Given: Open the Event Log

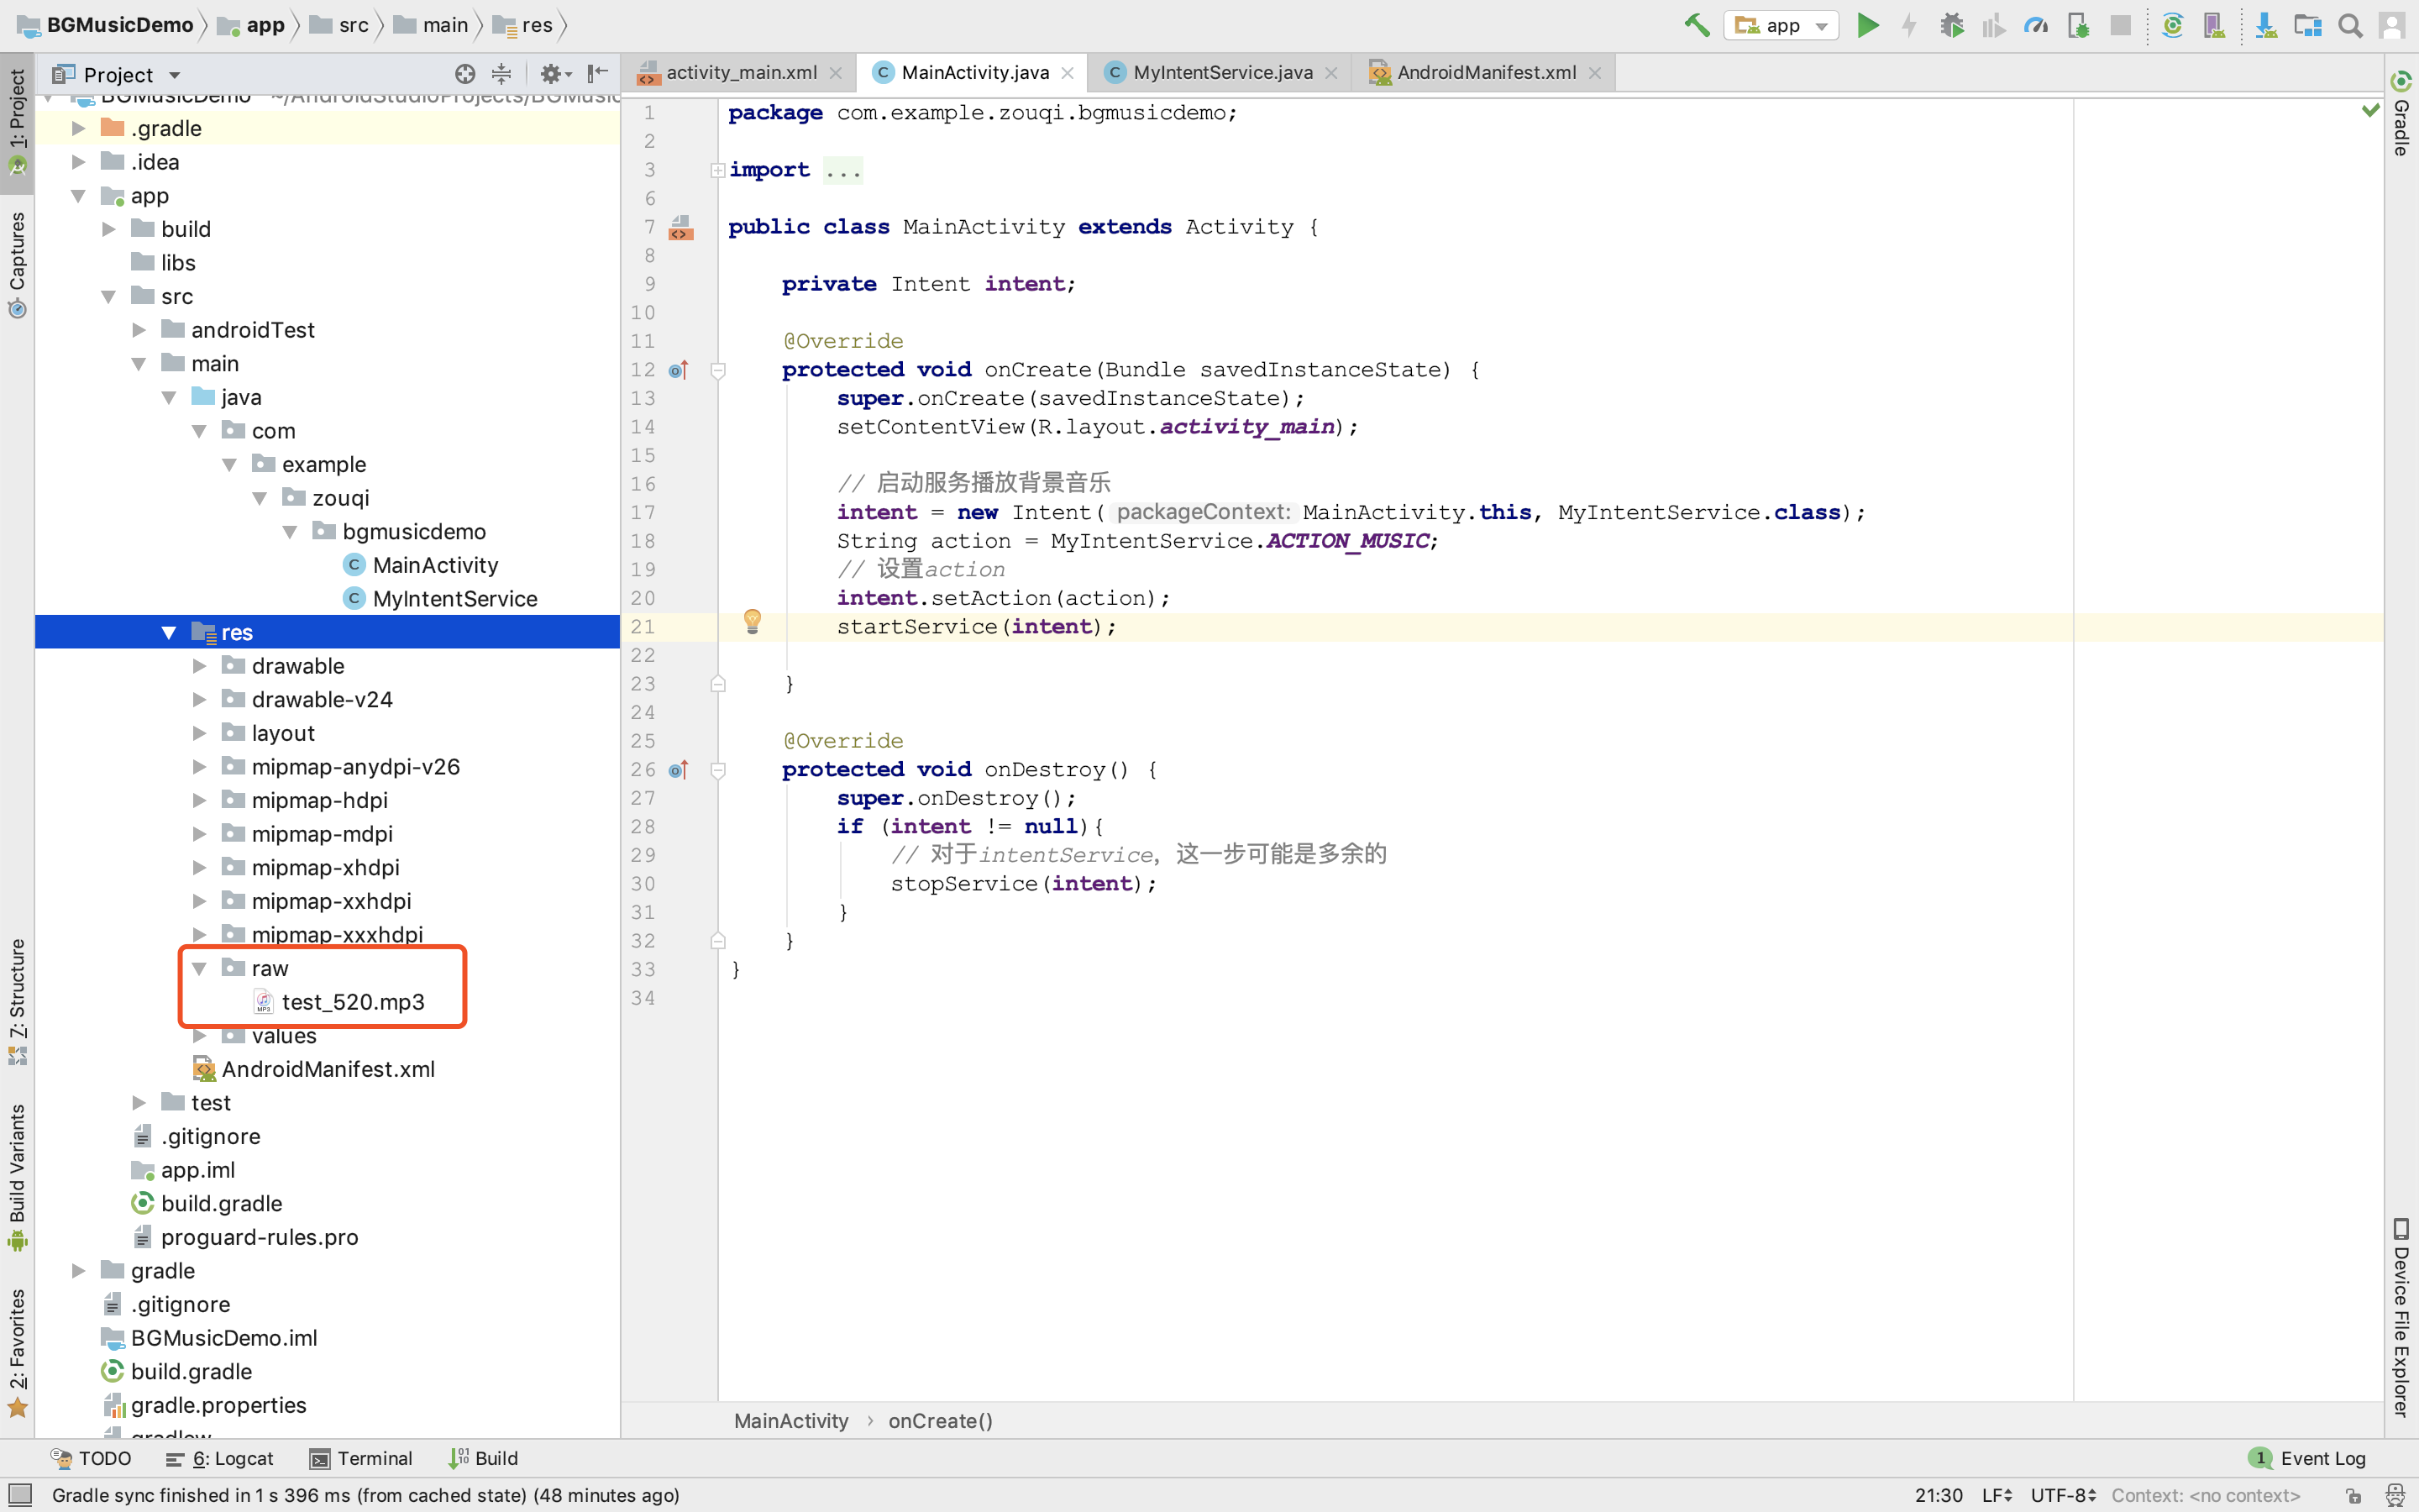Looking at the screenshot, I should point(2309,1458).
